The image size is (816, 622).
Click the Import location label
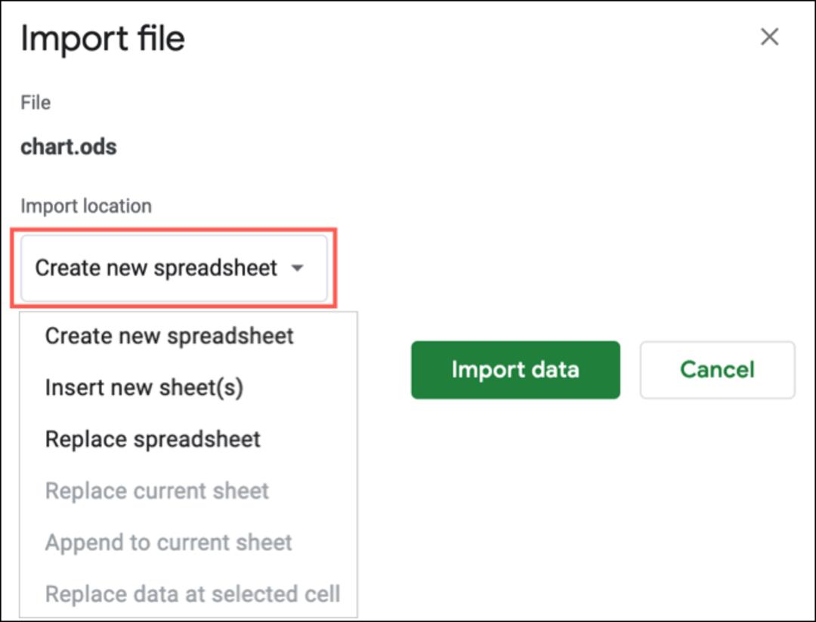86,206
